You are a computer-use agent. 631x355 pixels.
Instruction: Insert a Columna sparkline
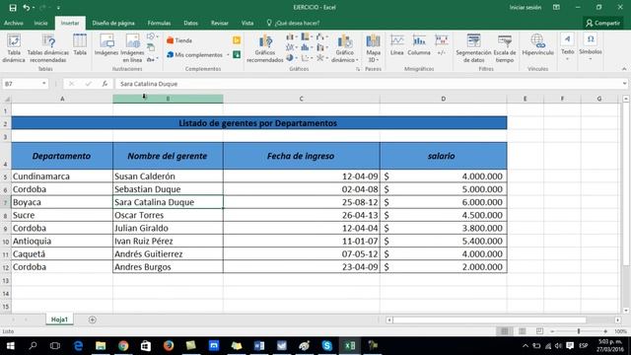click(x=419, y=45)
